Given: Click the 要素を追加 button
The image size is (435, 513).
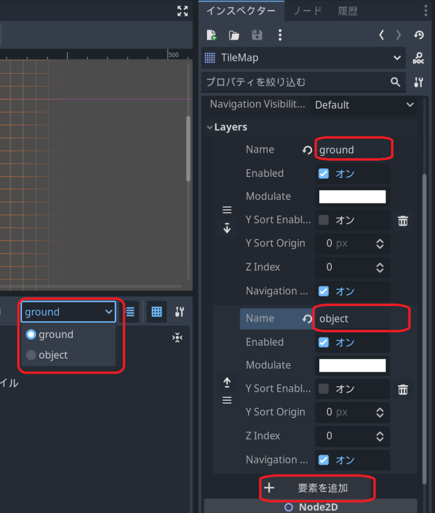Looking at the screenshot, I should 317,488.
